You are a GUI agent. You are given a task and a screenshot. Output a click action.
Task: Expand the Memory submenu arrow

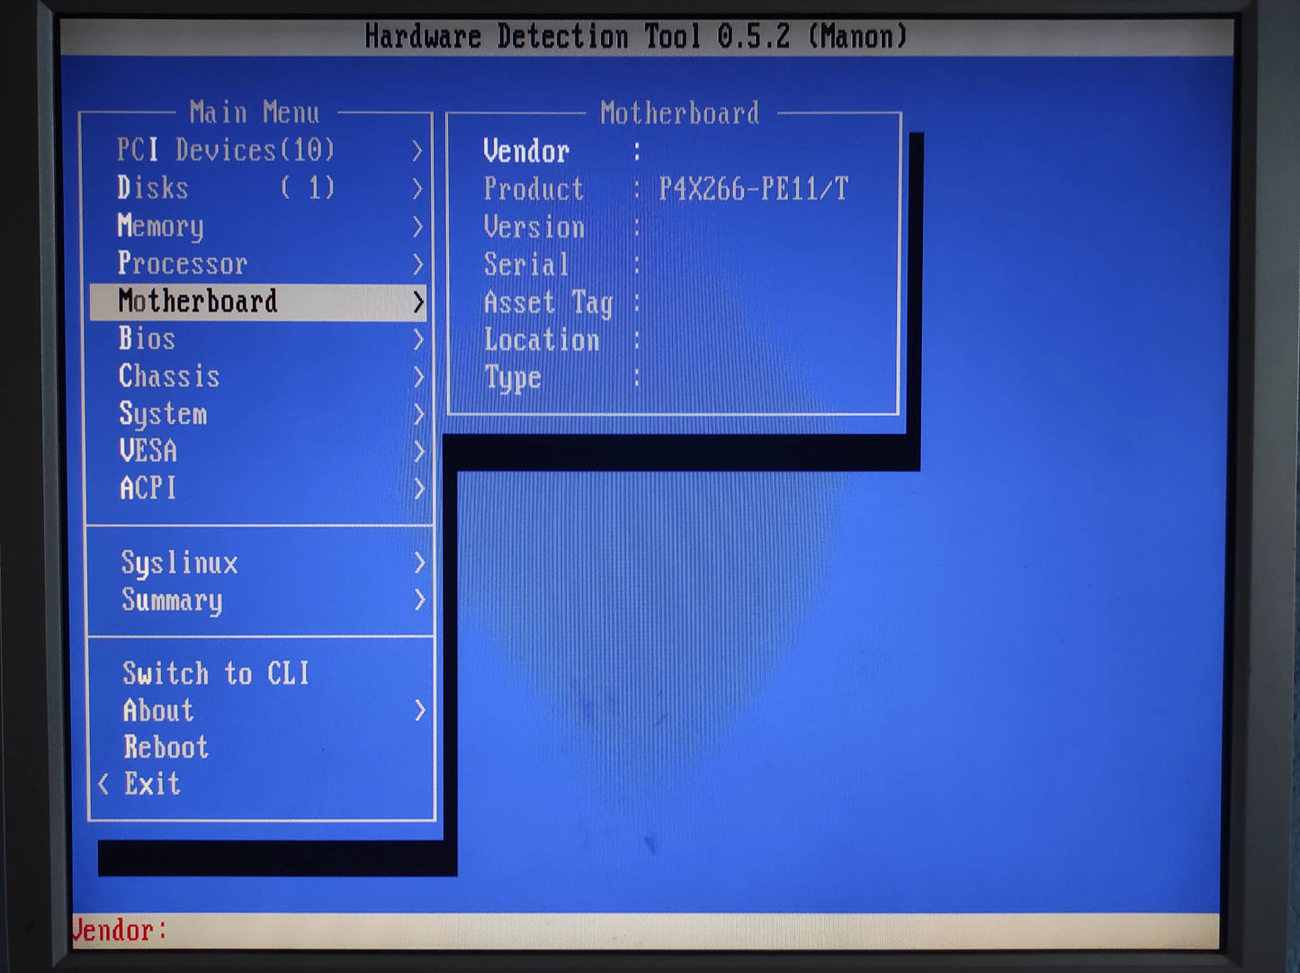pos(417,226)
